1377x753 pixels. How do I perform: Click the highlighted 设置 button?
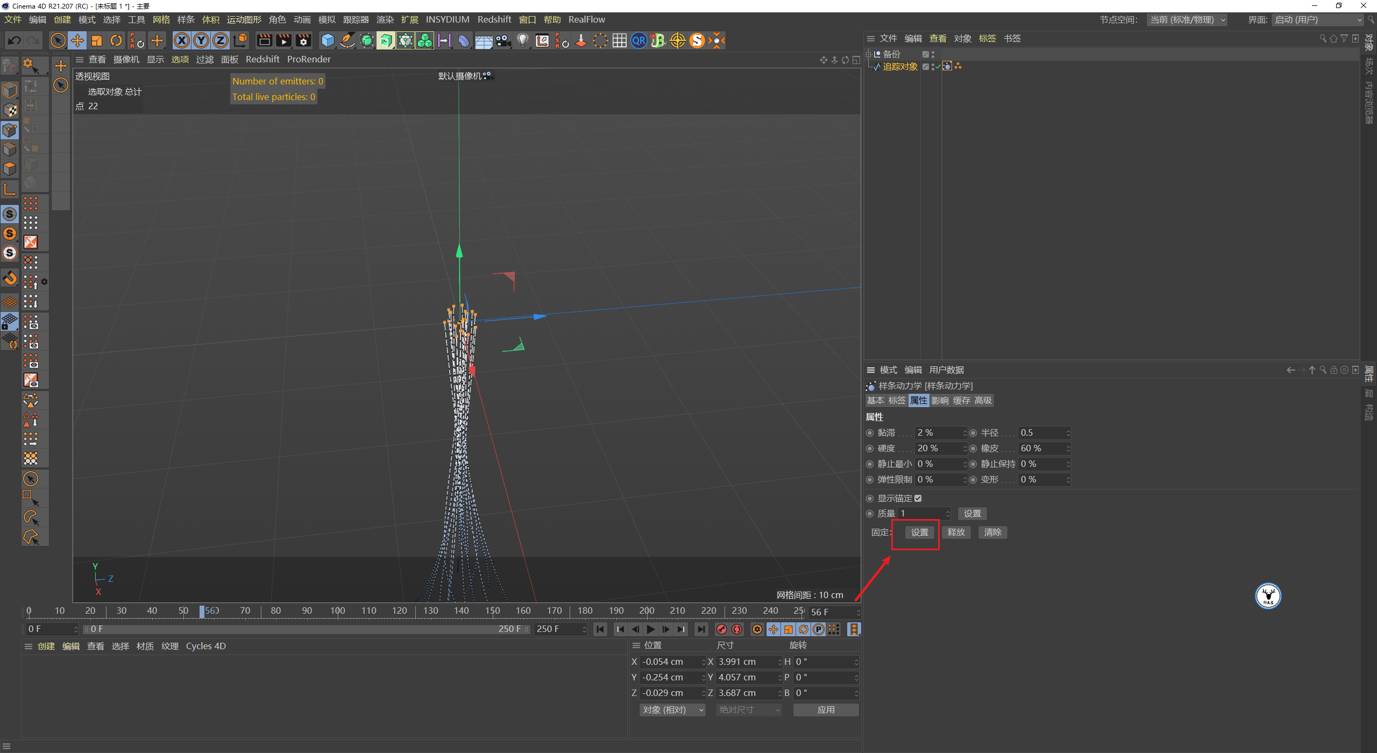(919, 532)
